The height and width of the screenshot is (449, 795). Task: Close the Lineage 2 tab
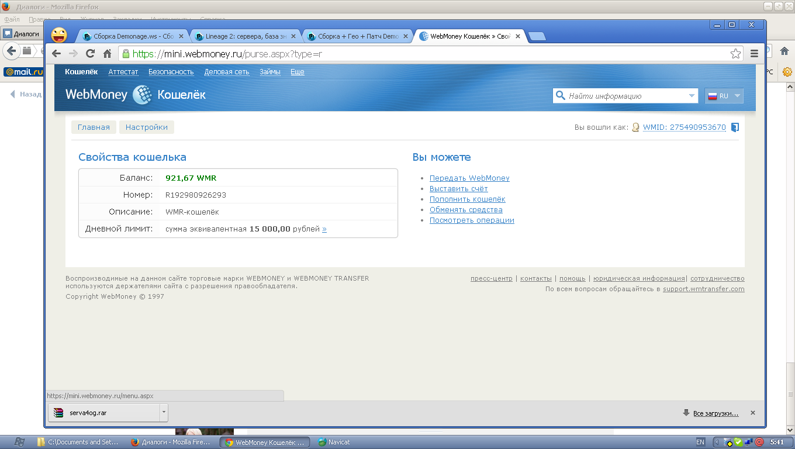(x=293, y=36)
